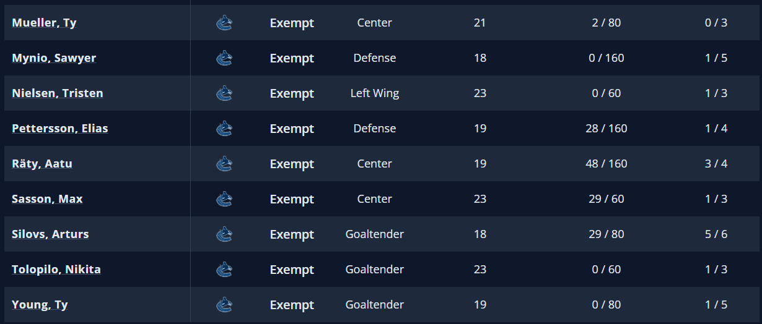Click Exempt status in Silovs, Arturs row
This screenshot has width=762, height=324.
pos(292,234)
